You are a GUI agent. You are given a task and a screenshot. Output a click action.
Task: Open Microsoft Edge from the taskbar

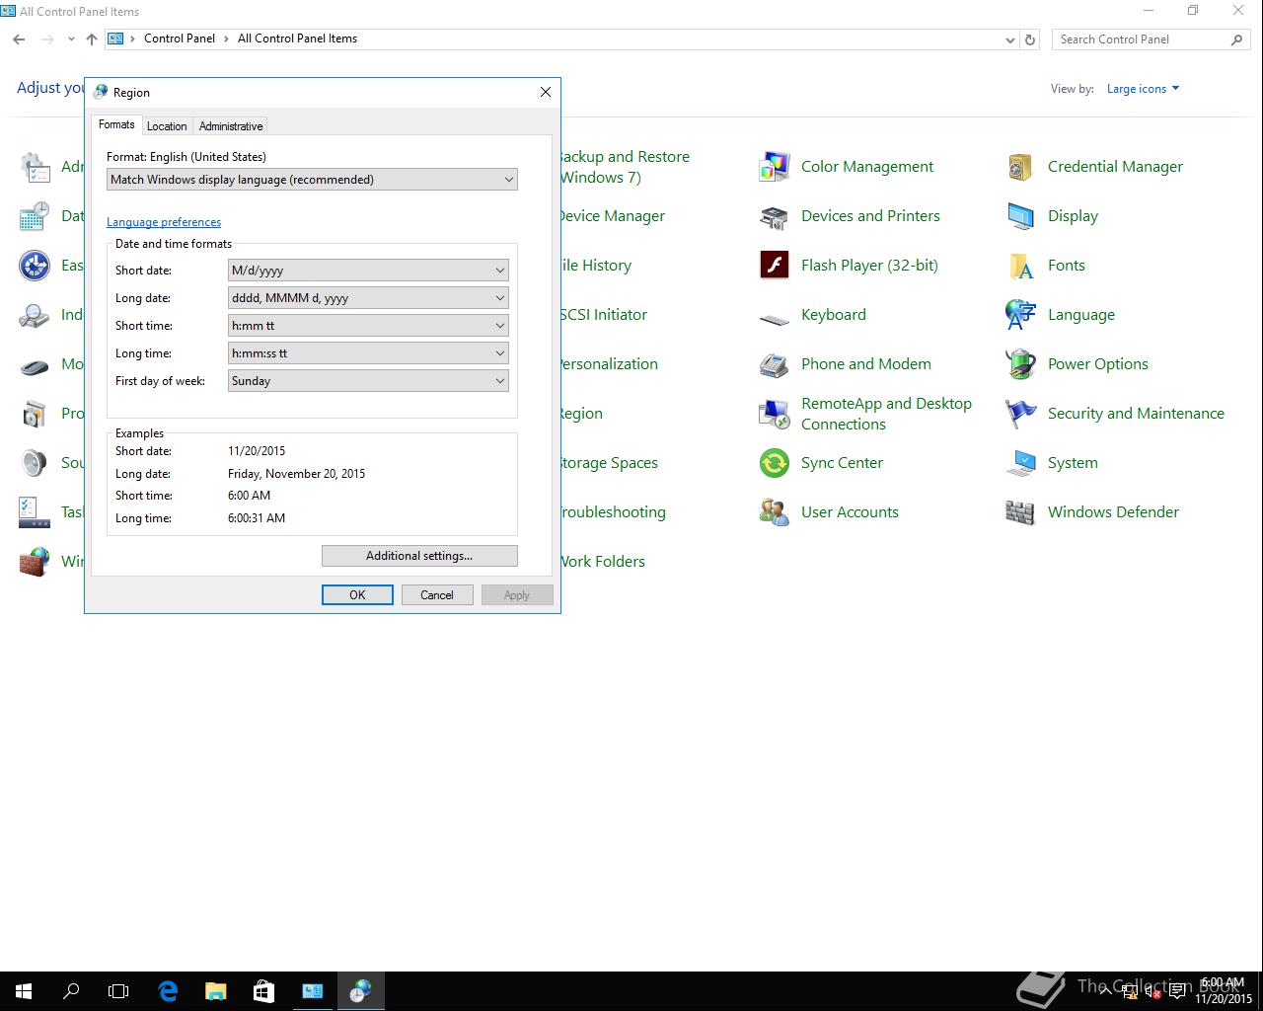pyautogui.click(x=168, y=990)
